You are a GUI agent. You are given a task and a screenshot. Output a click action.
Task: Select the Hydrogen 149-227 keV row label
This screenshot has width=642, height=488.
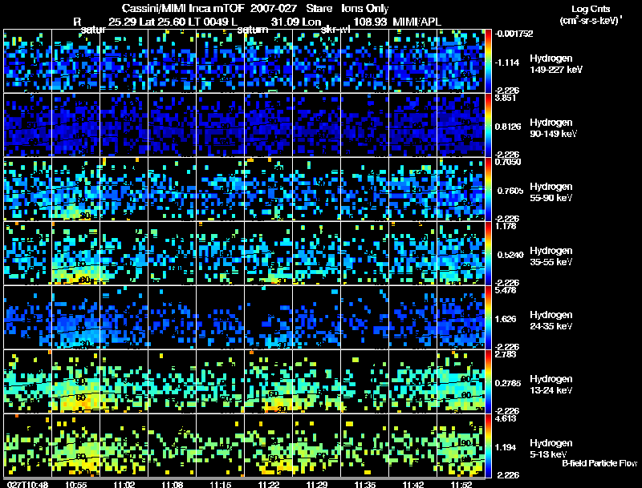click(x=556, y=64)
